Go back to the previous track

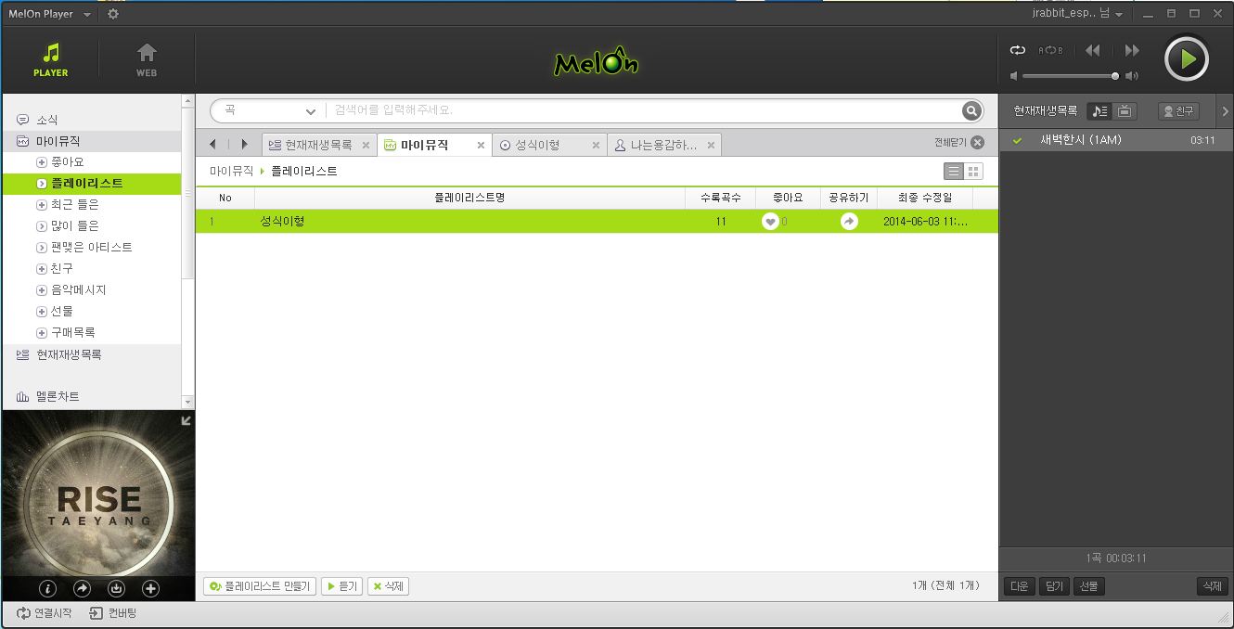1093,51
